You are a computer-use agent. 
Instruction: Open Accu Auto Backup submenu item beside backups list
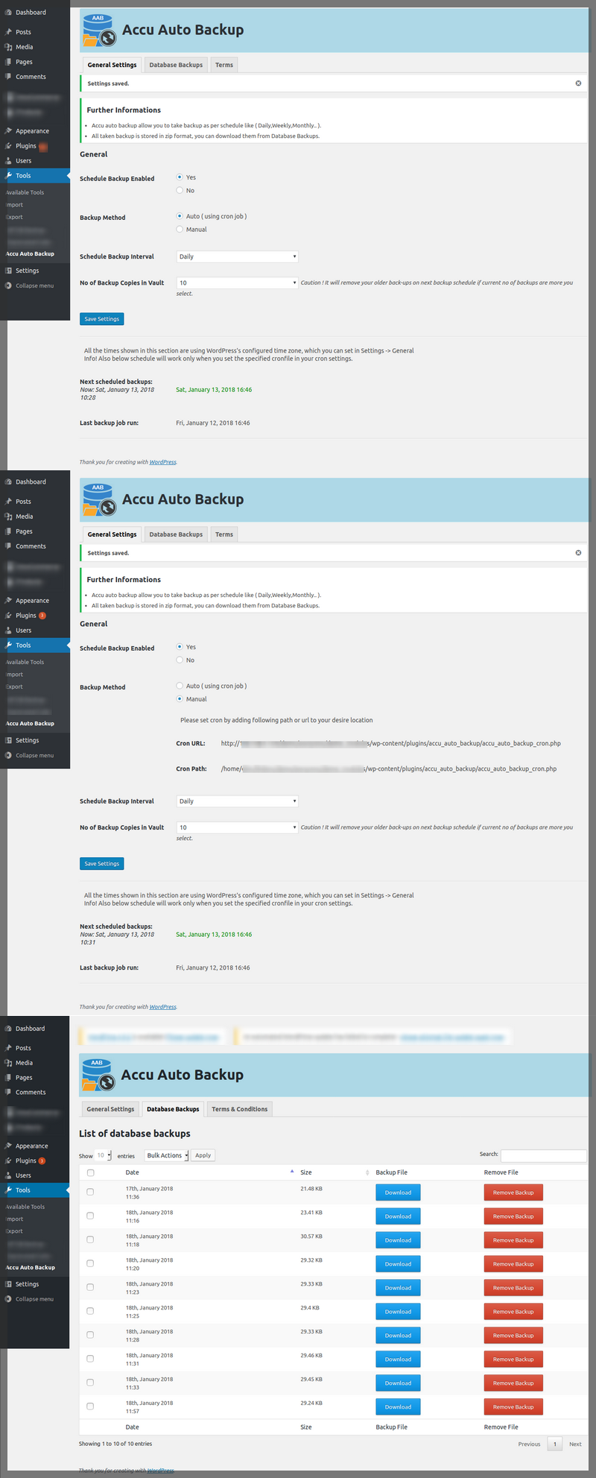31,1267
